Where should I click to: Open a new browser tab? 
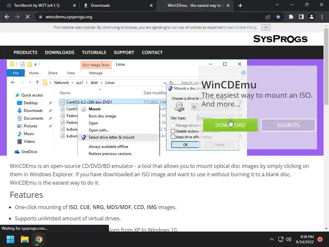pos(240,5)
